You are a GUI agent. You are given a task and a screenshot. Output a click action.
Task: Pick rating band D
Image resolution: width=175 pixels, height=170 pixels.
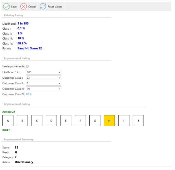[x=51, y=121]
